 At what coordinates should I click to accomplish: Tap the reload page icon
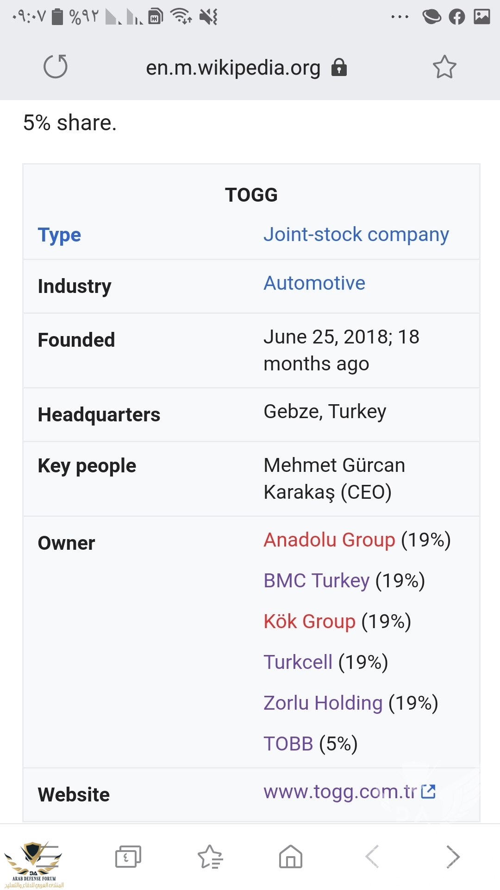pos(56,67)
